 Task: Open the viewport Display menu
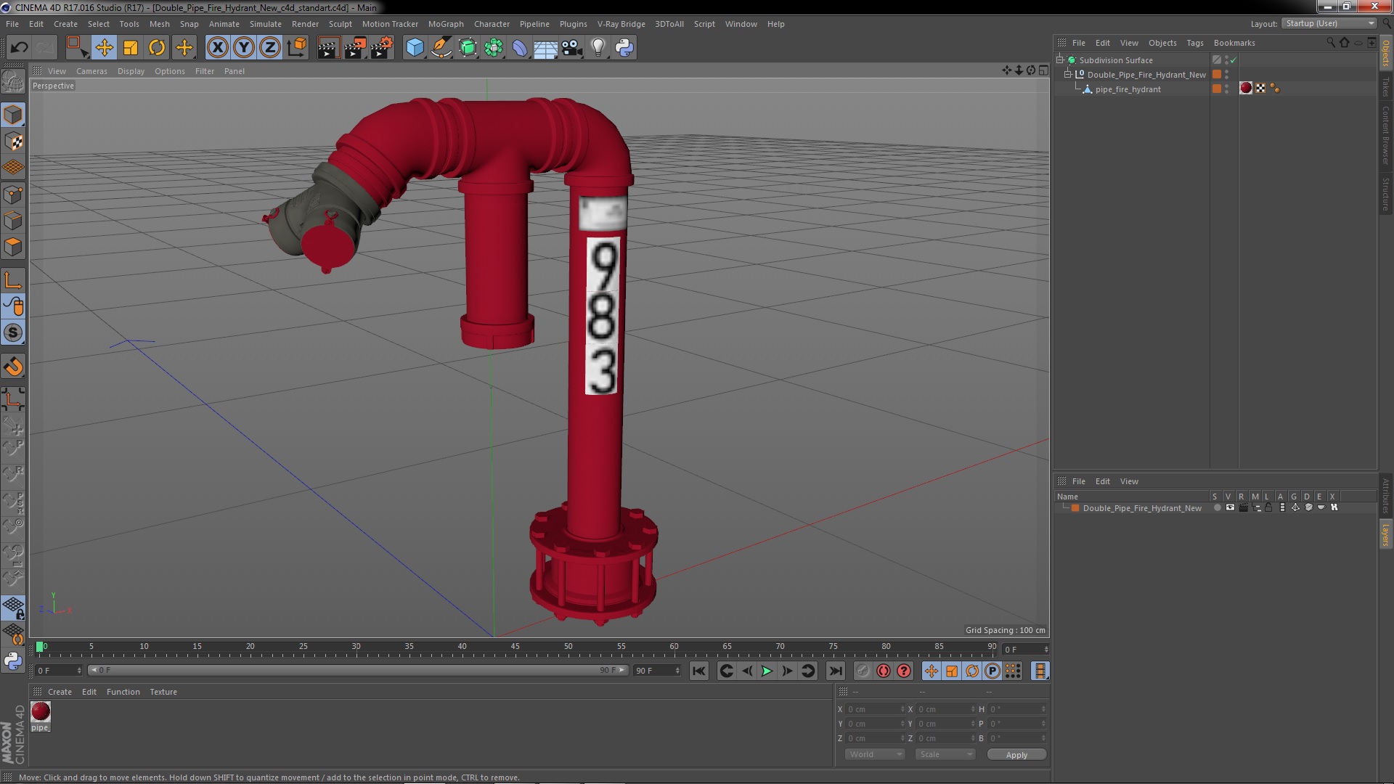131,71
